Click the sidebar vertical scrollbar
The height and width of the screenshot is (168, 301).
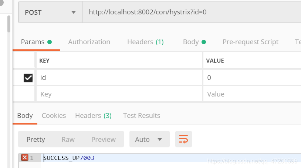tap(9, 24)
